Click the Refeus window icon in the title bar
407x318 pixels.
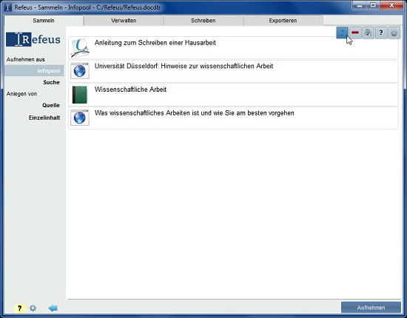tap(8, 7)
